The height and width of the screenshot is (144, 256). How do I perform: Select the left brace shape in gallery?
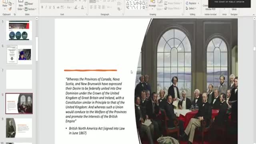tap(137, 7)
